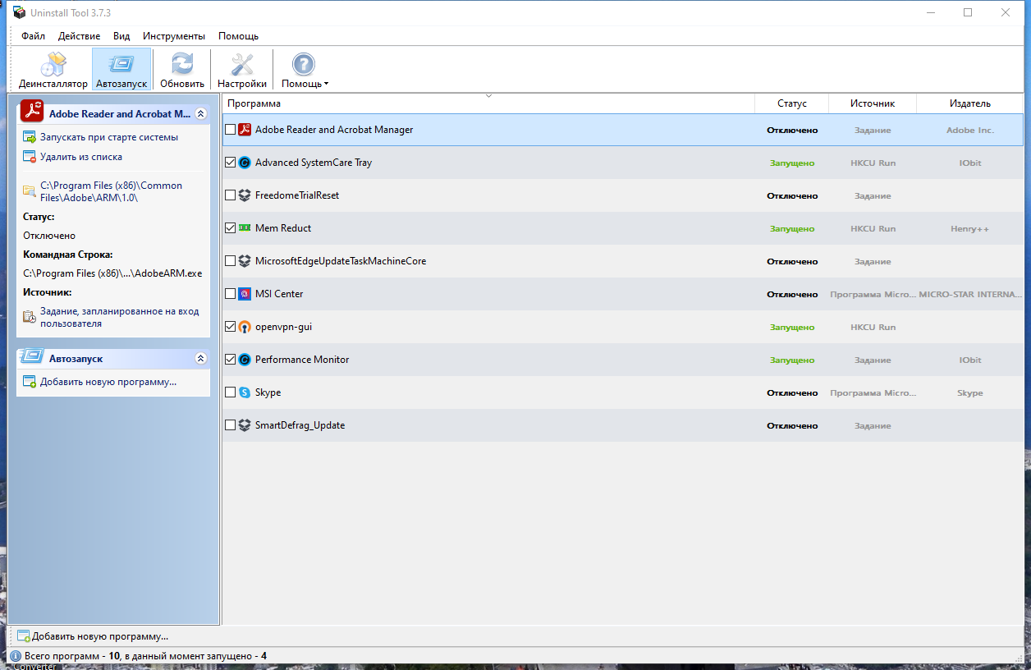
Task: Click the Отключено status of SmartDefrag_Update
Action: (x=792, y=425)
